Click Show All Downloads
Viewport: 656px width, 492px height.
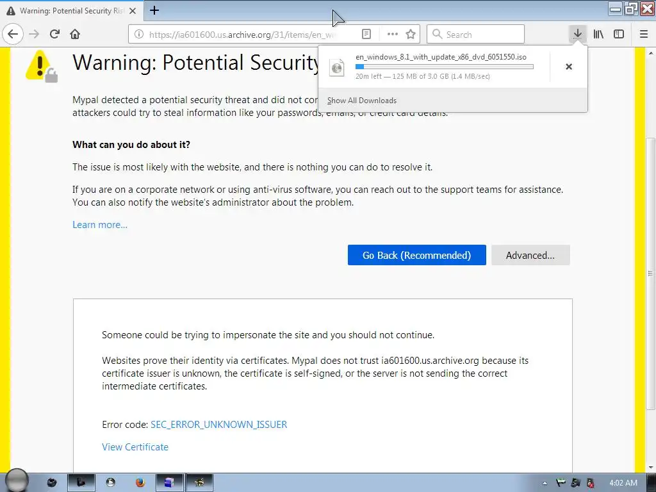tap(362, 101)
